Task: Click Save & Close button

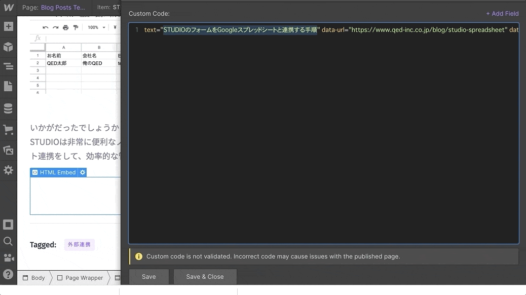Action: (205, 277)
